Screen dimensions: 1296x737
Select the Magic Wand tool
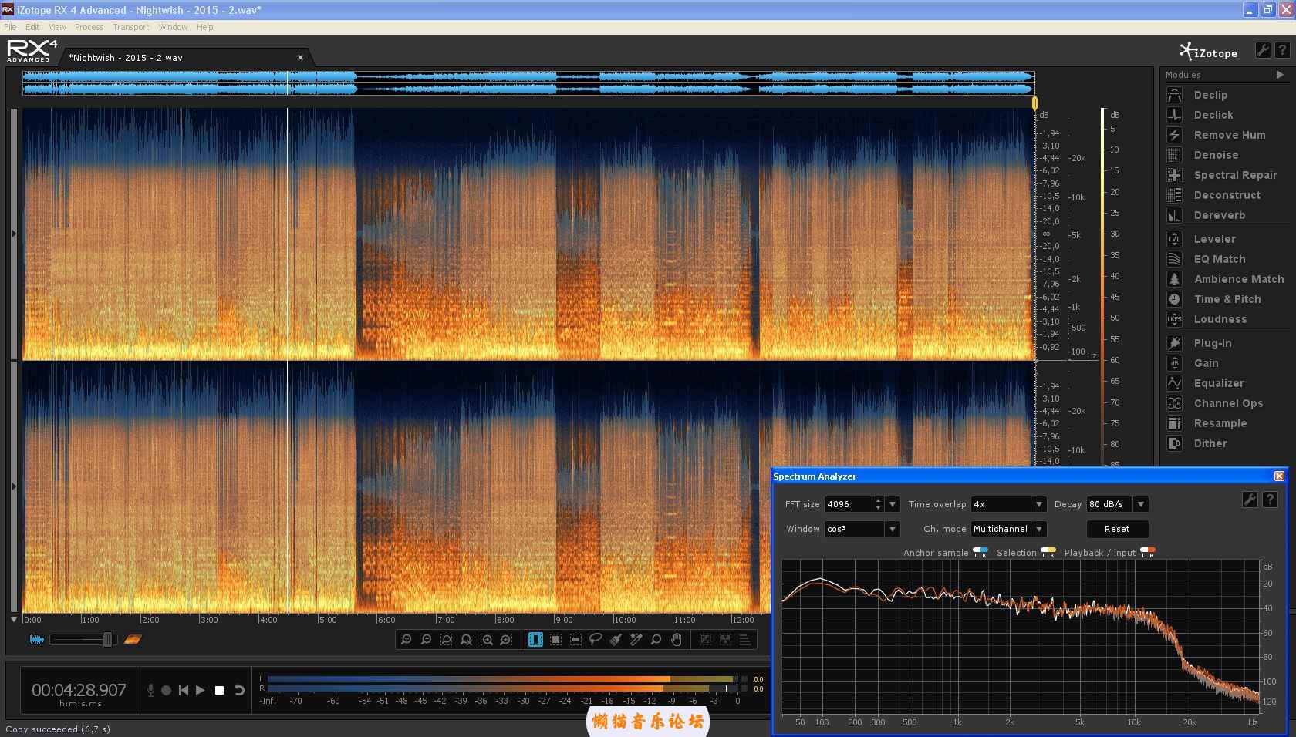(636, 640)
